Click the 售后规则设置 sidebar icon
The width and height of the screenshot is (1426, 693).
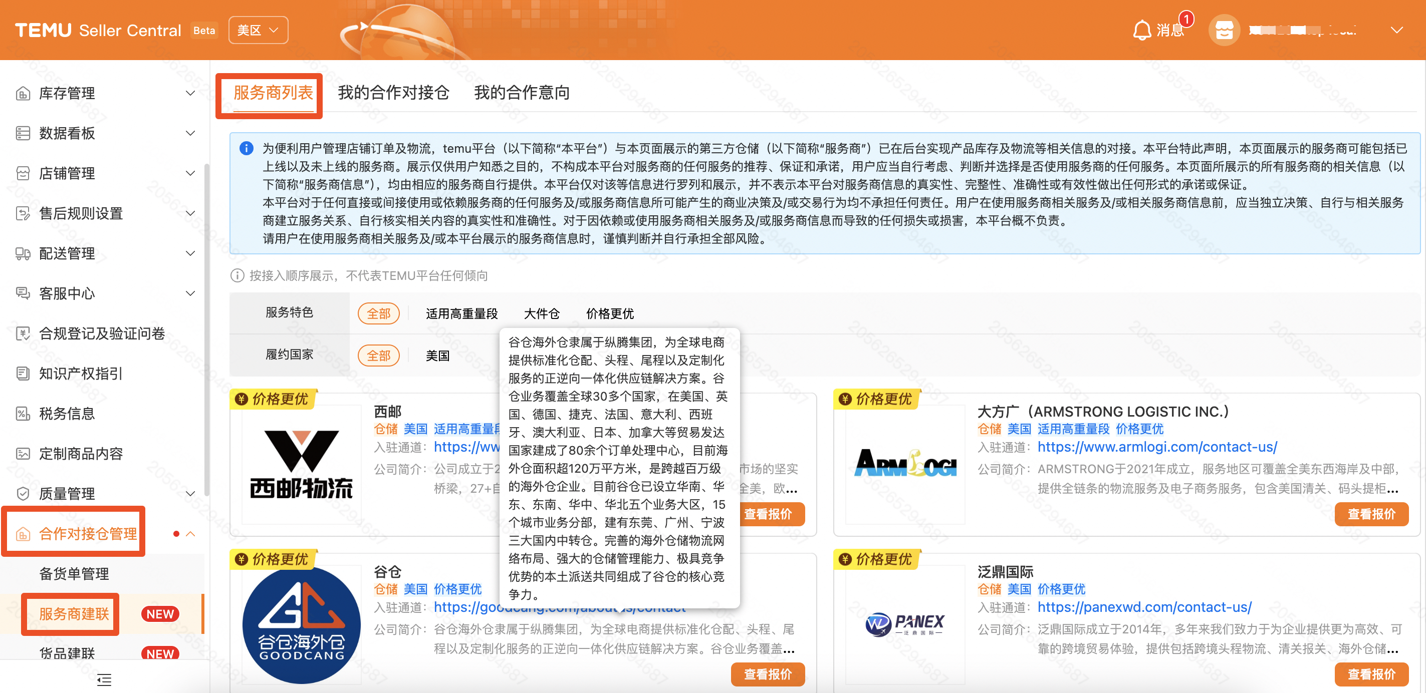coord(23,213)
